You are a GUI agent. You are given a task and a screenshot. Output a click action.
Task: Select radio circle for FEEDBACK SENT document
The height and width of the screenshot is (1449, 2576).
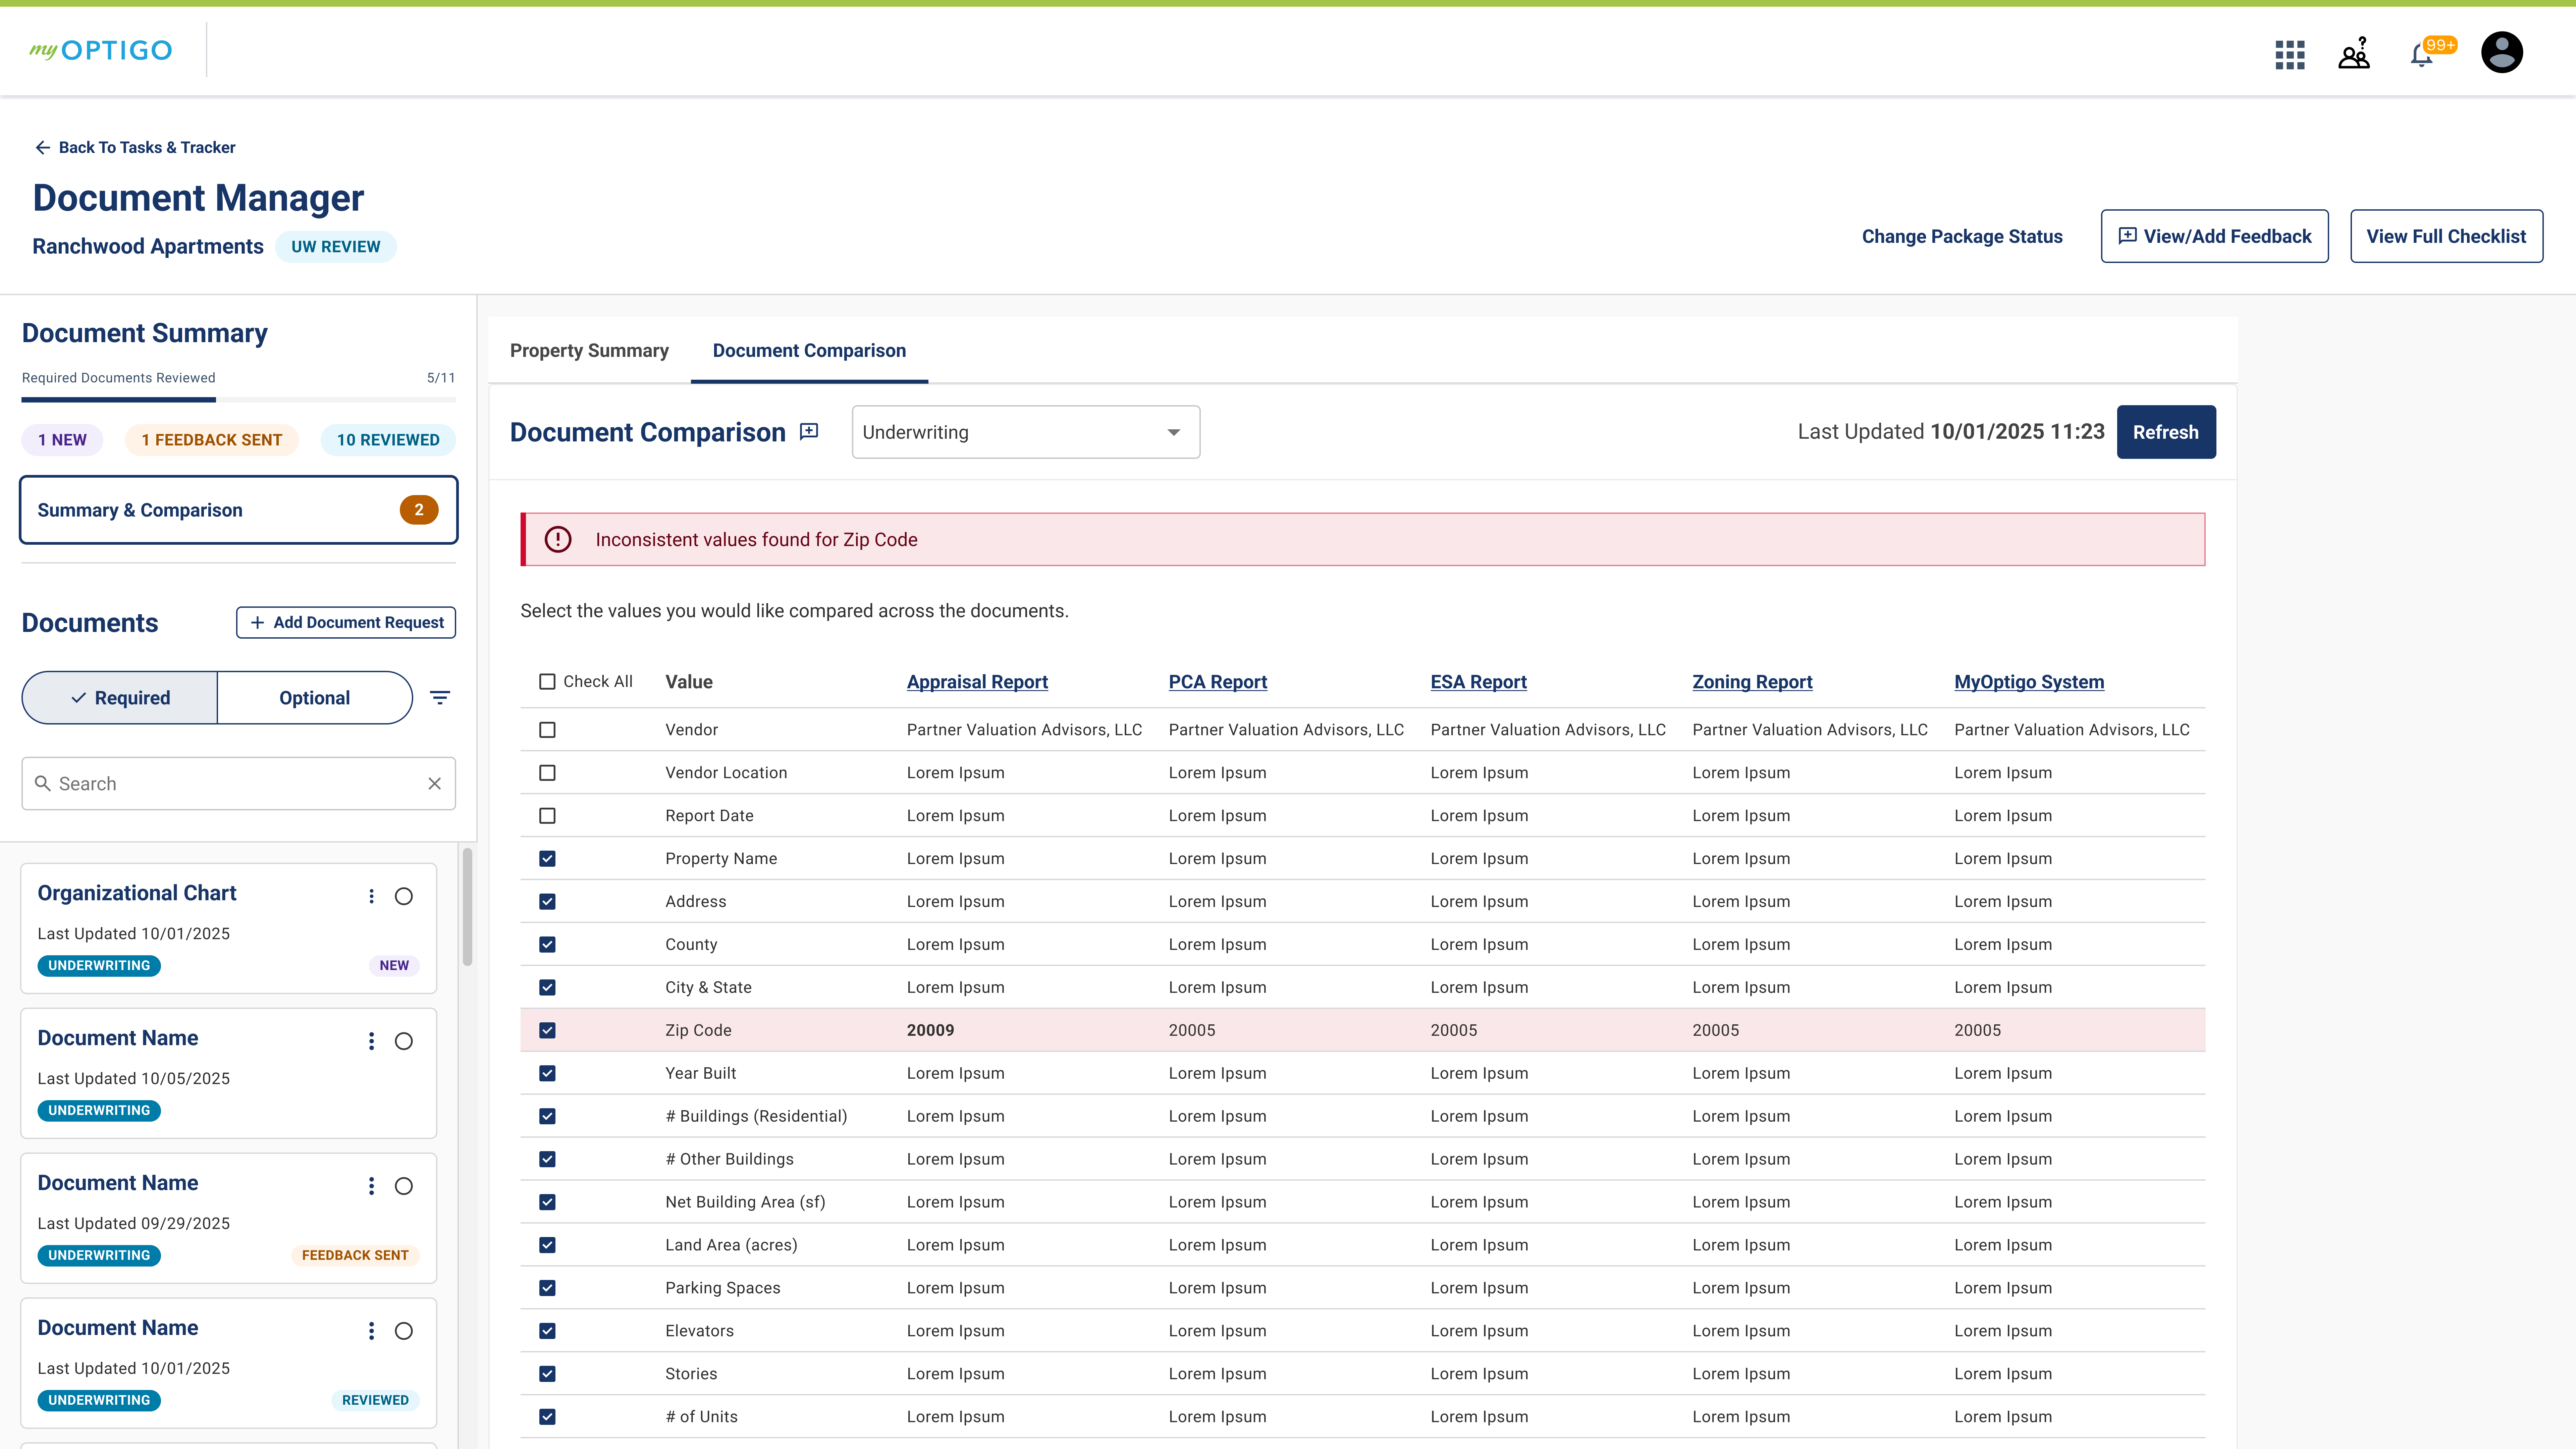pos(404,1186)
